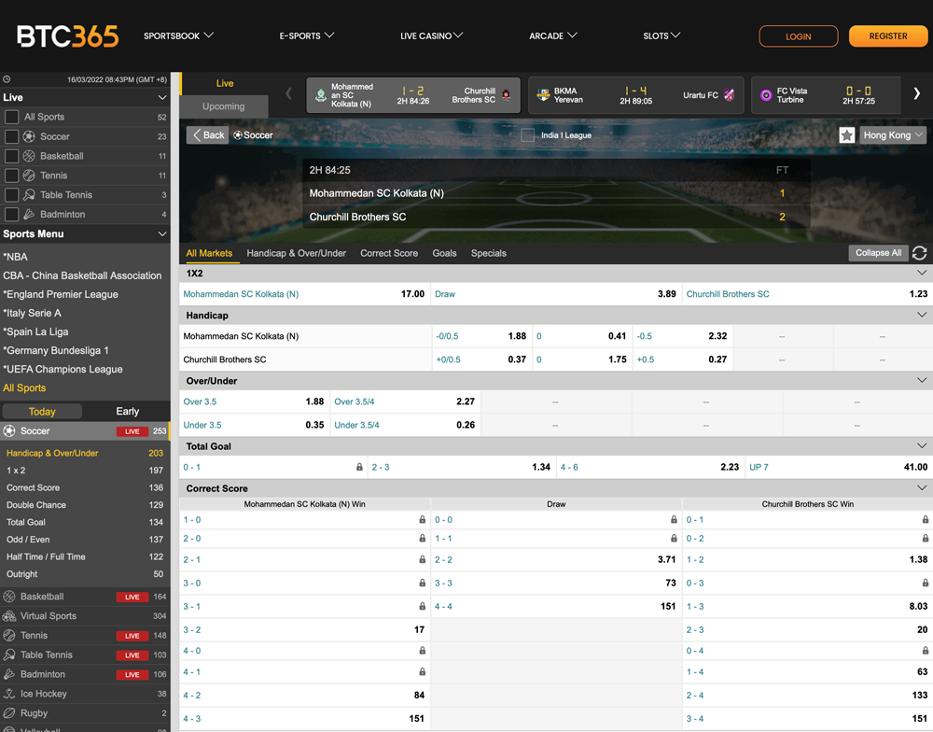
Task: Click the FC Vista Turbine crest icon
Action: [766, 95]
